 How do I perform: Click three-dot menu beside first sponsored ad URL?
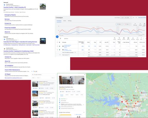coord(20,6)
